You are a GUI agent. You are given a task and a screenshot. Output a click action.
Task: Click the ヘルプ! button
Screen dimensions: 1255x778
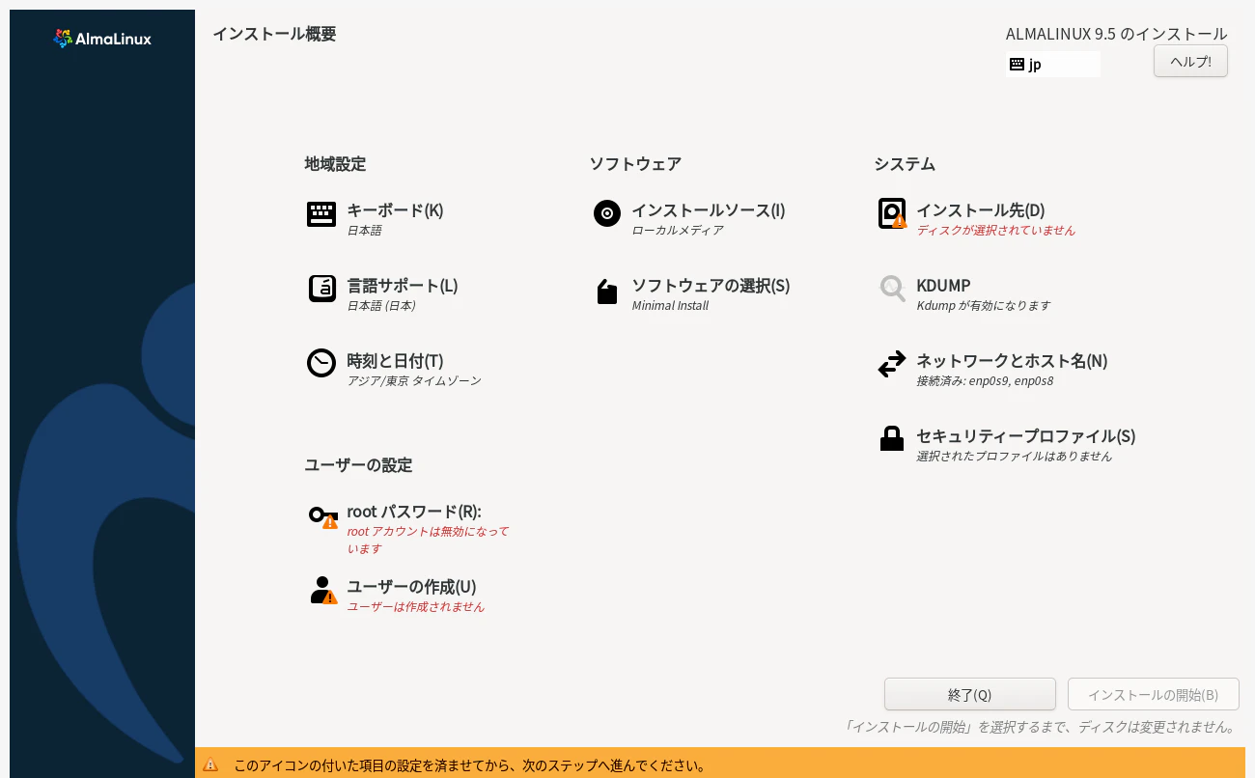(1190, 61)
